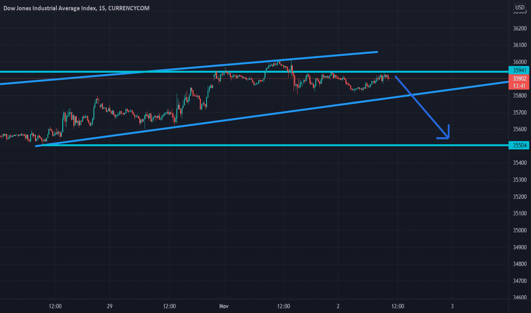Click the 35300 price axis label

click(x=520, y=180)
